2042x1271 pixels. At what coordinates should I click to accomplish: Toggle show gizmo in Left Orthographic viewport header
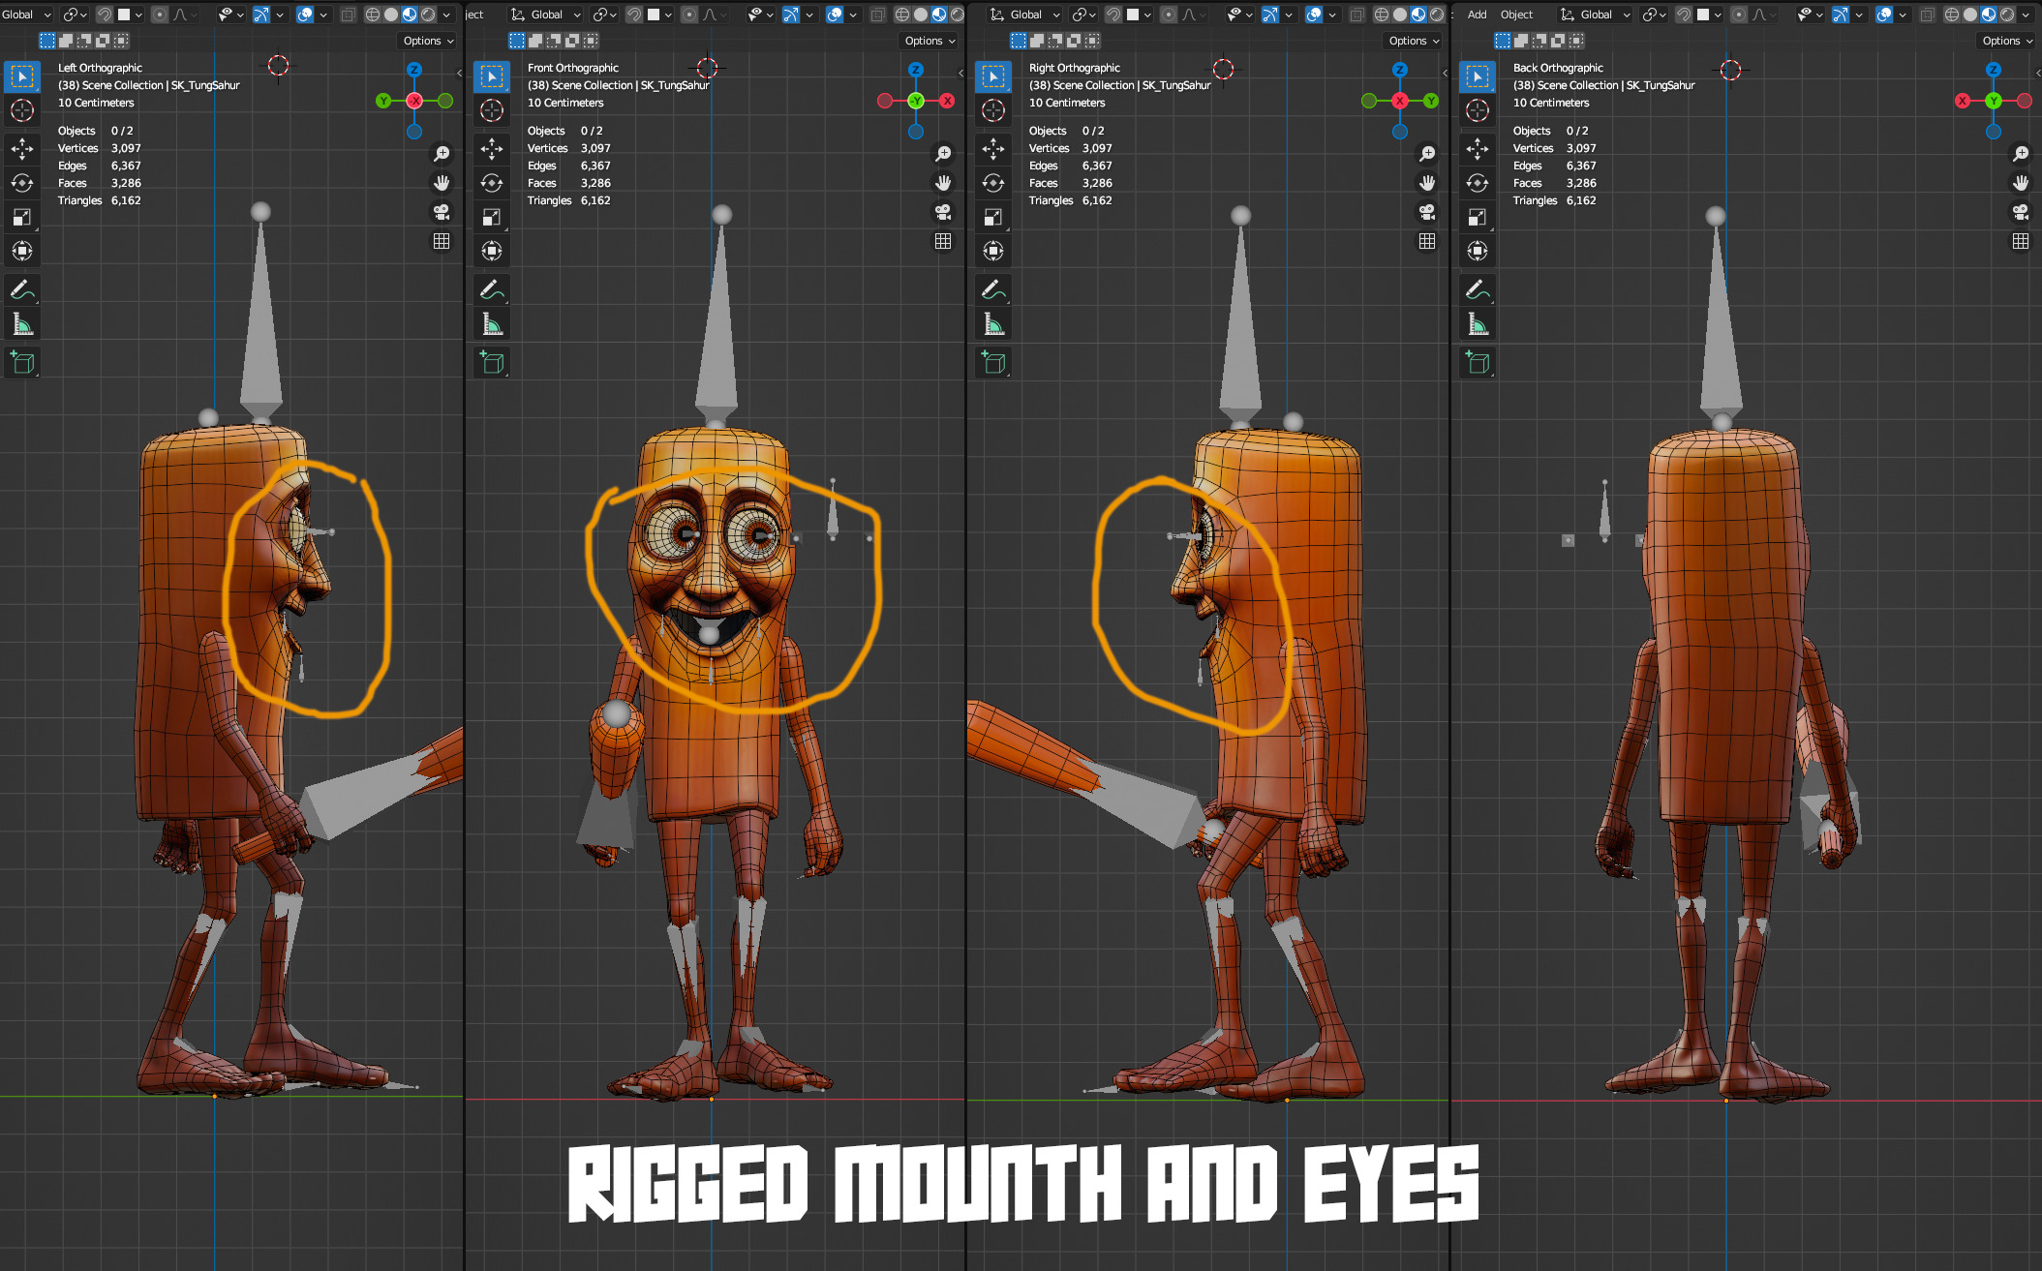261,15
